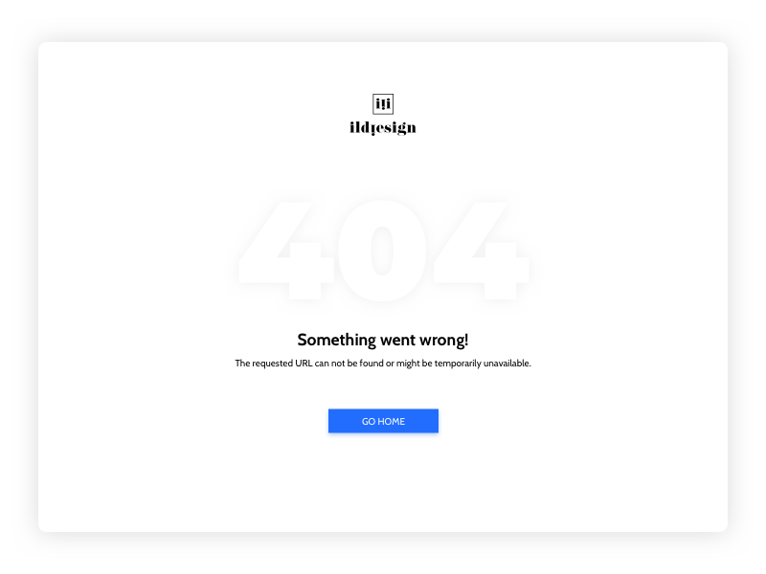Open the ildiesign wordmark link
The width and height of the screenshot is (766, 574).
383,128
